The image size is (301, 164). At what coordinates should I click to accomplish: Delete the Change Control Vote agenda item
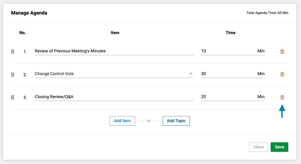pyautogui.click(x=282, y=74)
